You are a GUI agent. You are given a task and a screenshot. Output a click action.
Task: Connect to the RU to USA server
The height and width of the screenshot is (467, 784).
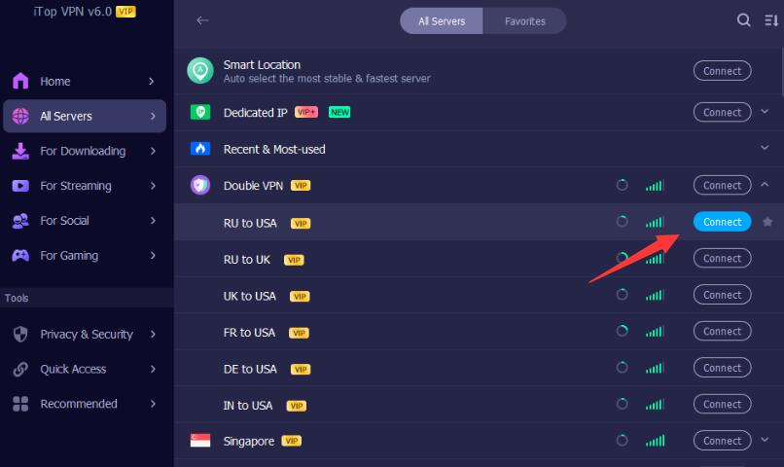click(722, 222)
